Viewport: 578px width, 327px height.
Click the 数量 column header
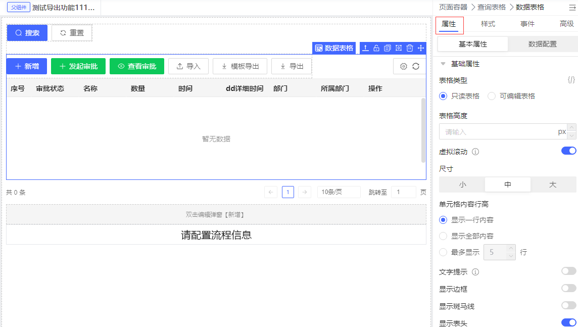(x=138, y=88)
